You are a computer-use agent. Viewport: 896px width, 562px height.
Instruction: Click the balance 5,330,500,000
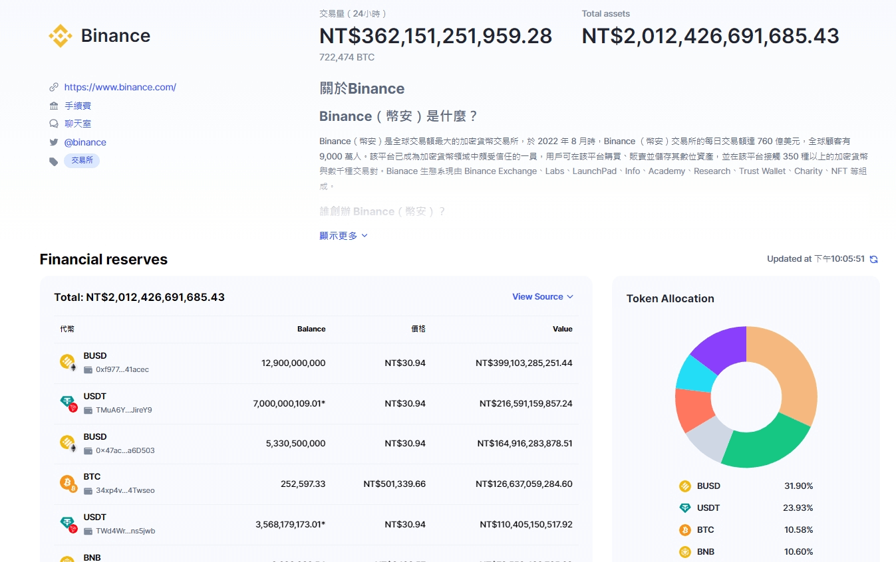tap(295, 443)
